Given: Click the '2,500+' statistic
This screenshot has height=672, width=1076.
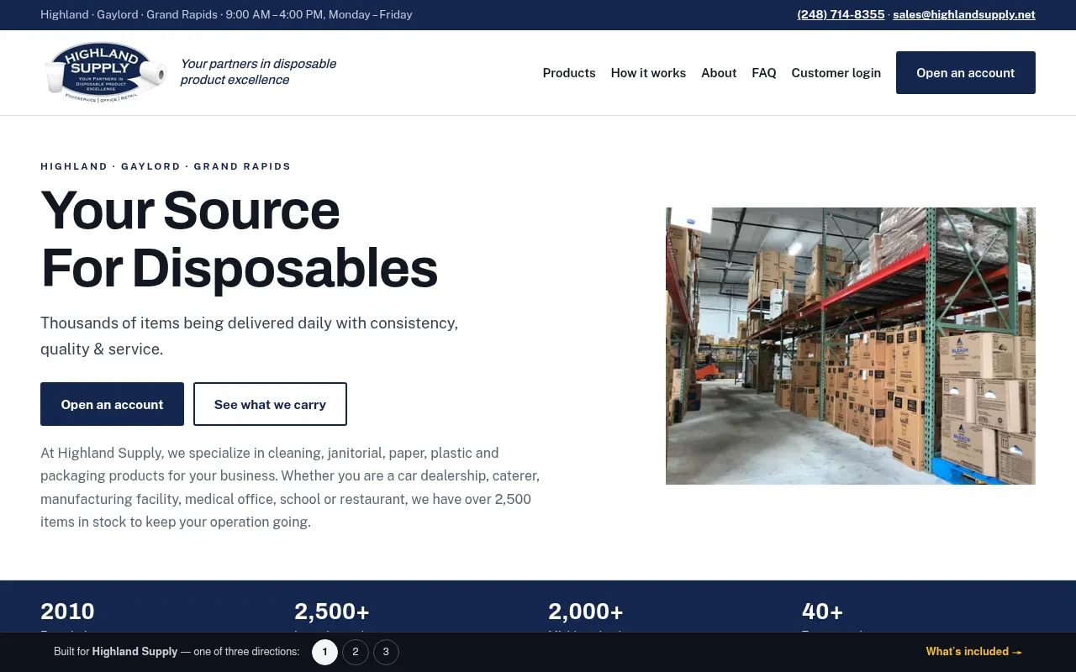Looking at the screenshot, I should tap(332, 611).
